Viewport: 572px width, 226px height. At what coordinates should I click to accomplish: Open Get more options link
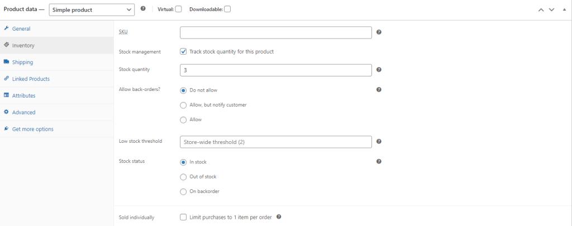coord(32,129)
